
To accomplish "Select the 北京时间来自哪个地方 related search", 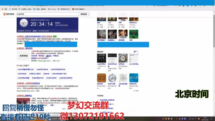I will 59,74.
